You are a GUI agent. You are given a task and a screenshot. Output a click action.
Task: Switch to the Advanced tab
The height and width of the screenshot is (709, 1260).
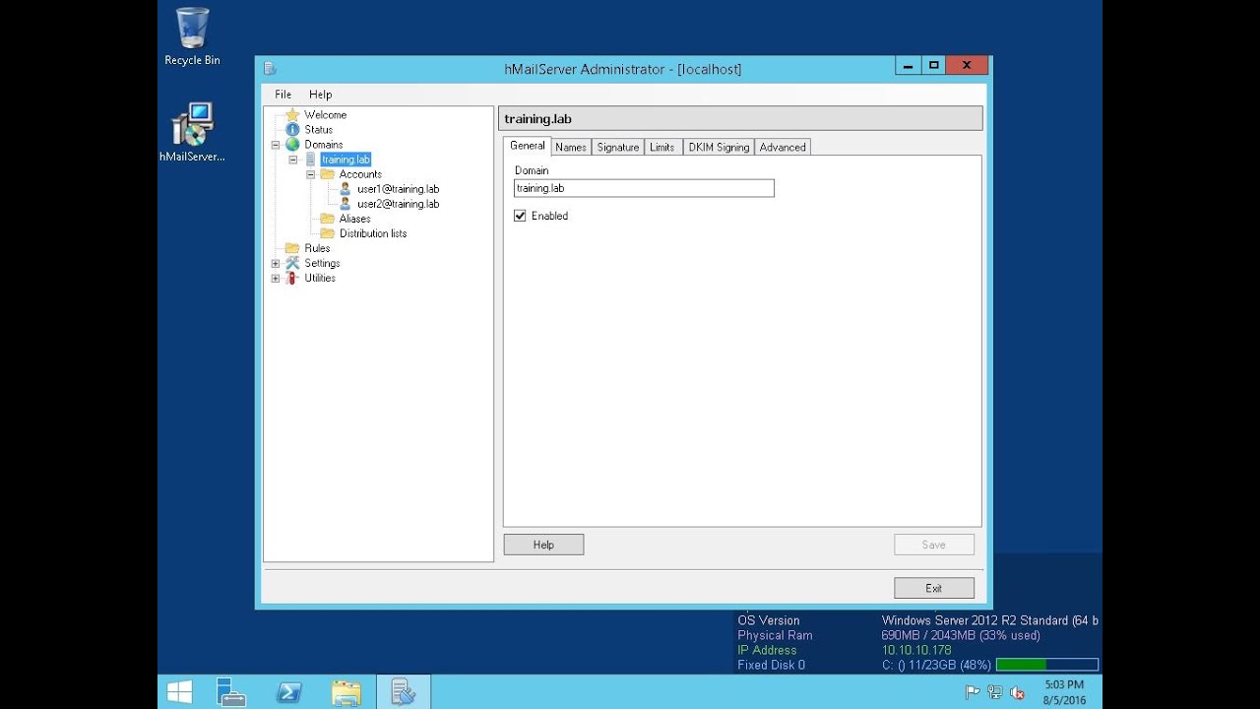[783, 147]
